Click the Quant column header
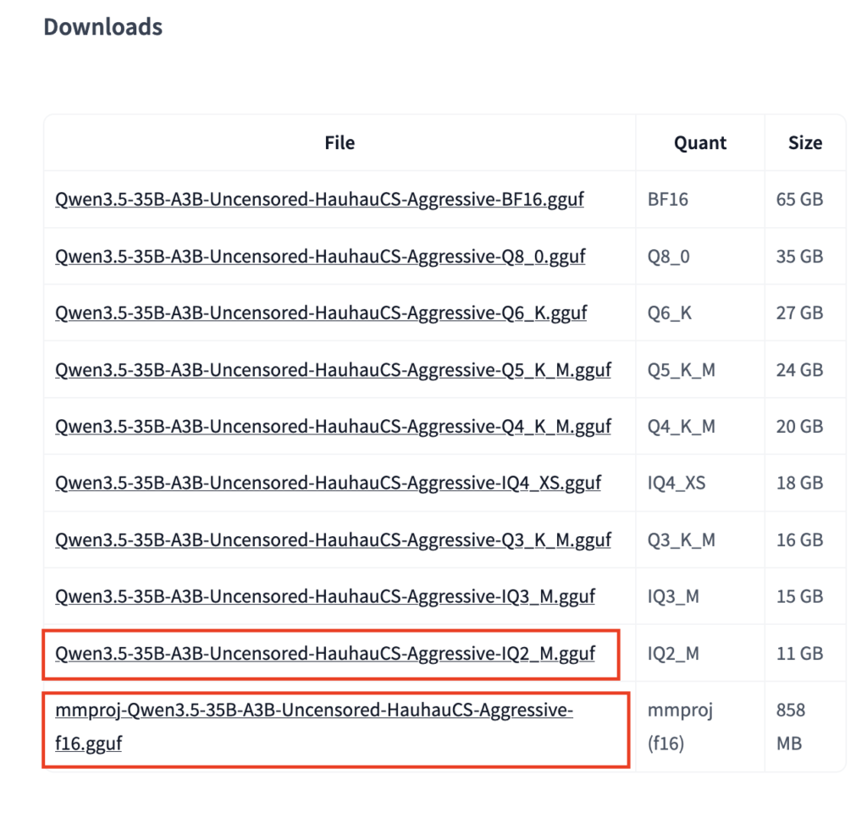This screenshot has height=813, width=867. 700,143
